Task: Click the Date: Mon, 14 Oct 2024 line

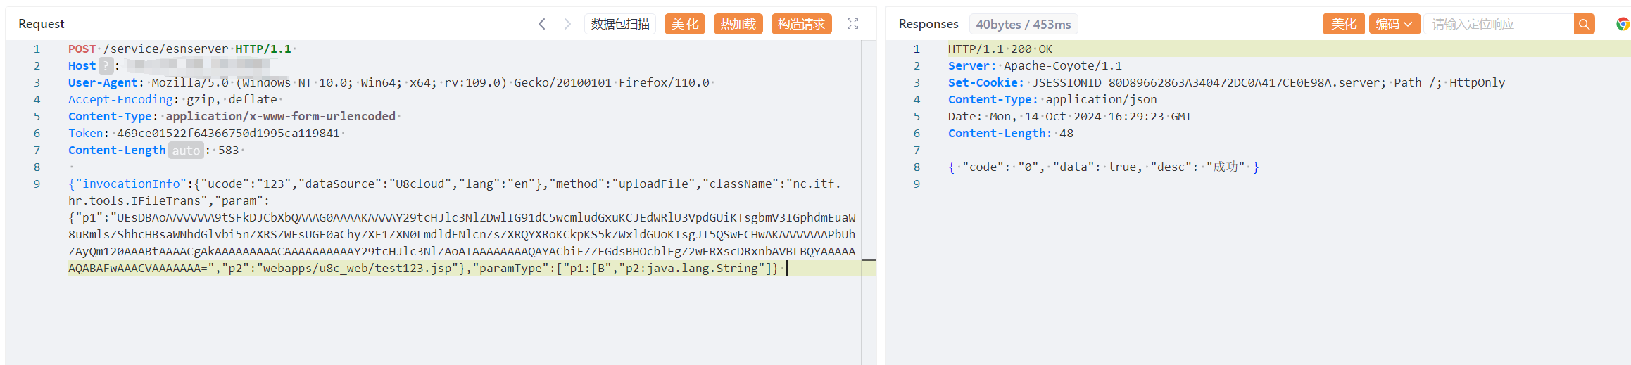Action: (x=1070, y=117)
